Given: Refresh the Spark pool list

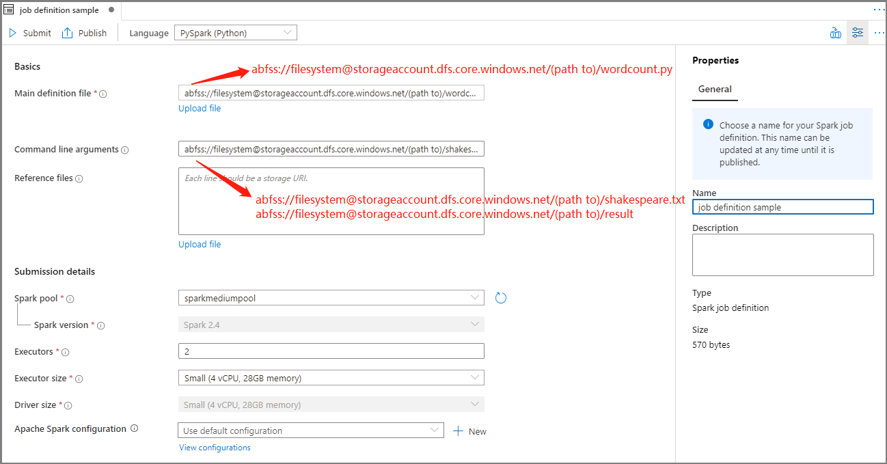Looking at the screenshot, I should point(501,297).
